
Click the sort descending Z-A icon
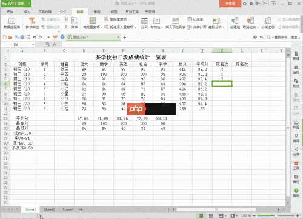point(66,27)
